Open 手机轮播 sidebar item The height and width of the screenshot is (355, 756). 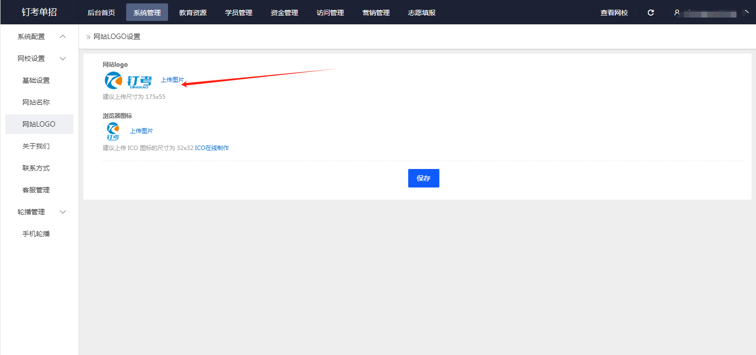36,234
